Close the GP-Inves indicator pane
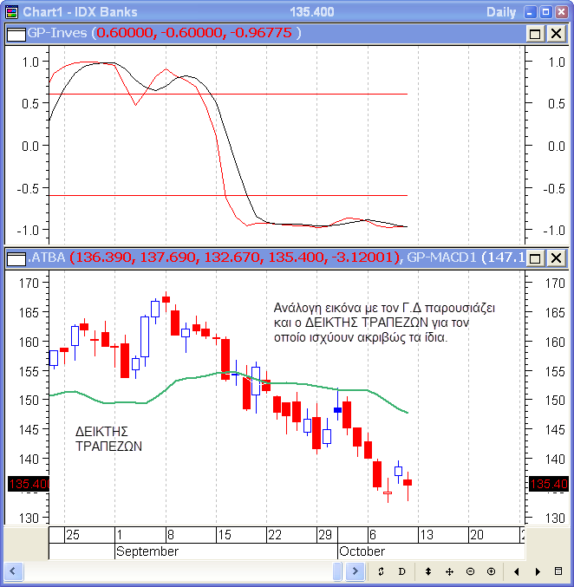The height and width of the screenshot is (587, 574). tap(555, 33)
